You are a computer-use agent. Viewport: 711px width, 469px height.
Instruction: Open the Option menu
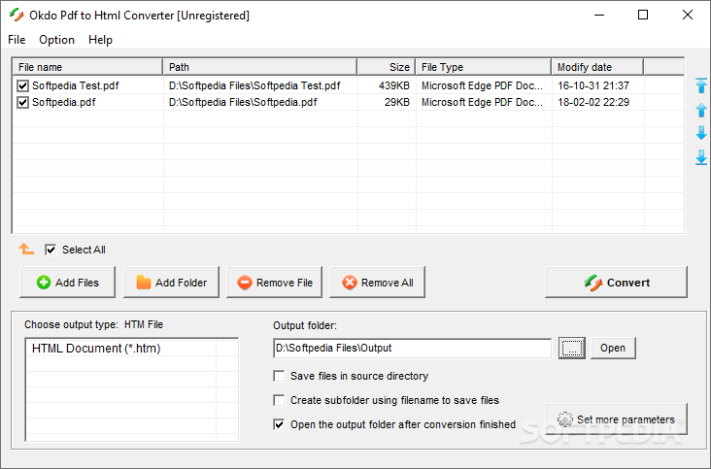56,40
